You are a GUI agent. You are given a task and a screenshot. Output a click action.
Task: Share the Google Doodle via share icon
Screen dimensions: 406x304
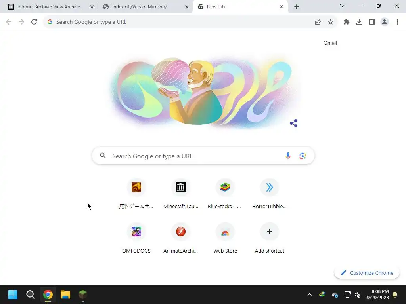point(294,123)
